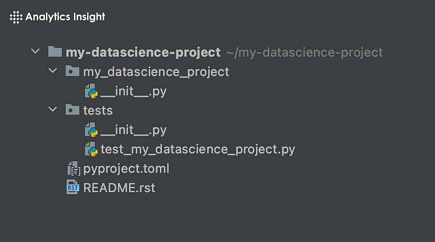Image resolution: width=435 pixels, height=242 pixels.
Task: Click the my_datascience_project package folder icon
Action: click(x=72, y=72)
